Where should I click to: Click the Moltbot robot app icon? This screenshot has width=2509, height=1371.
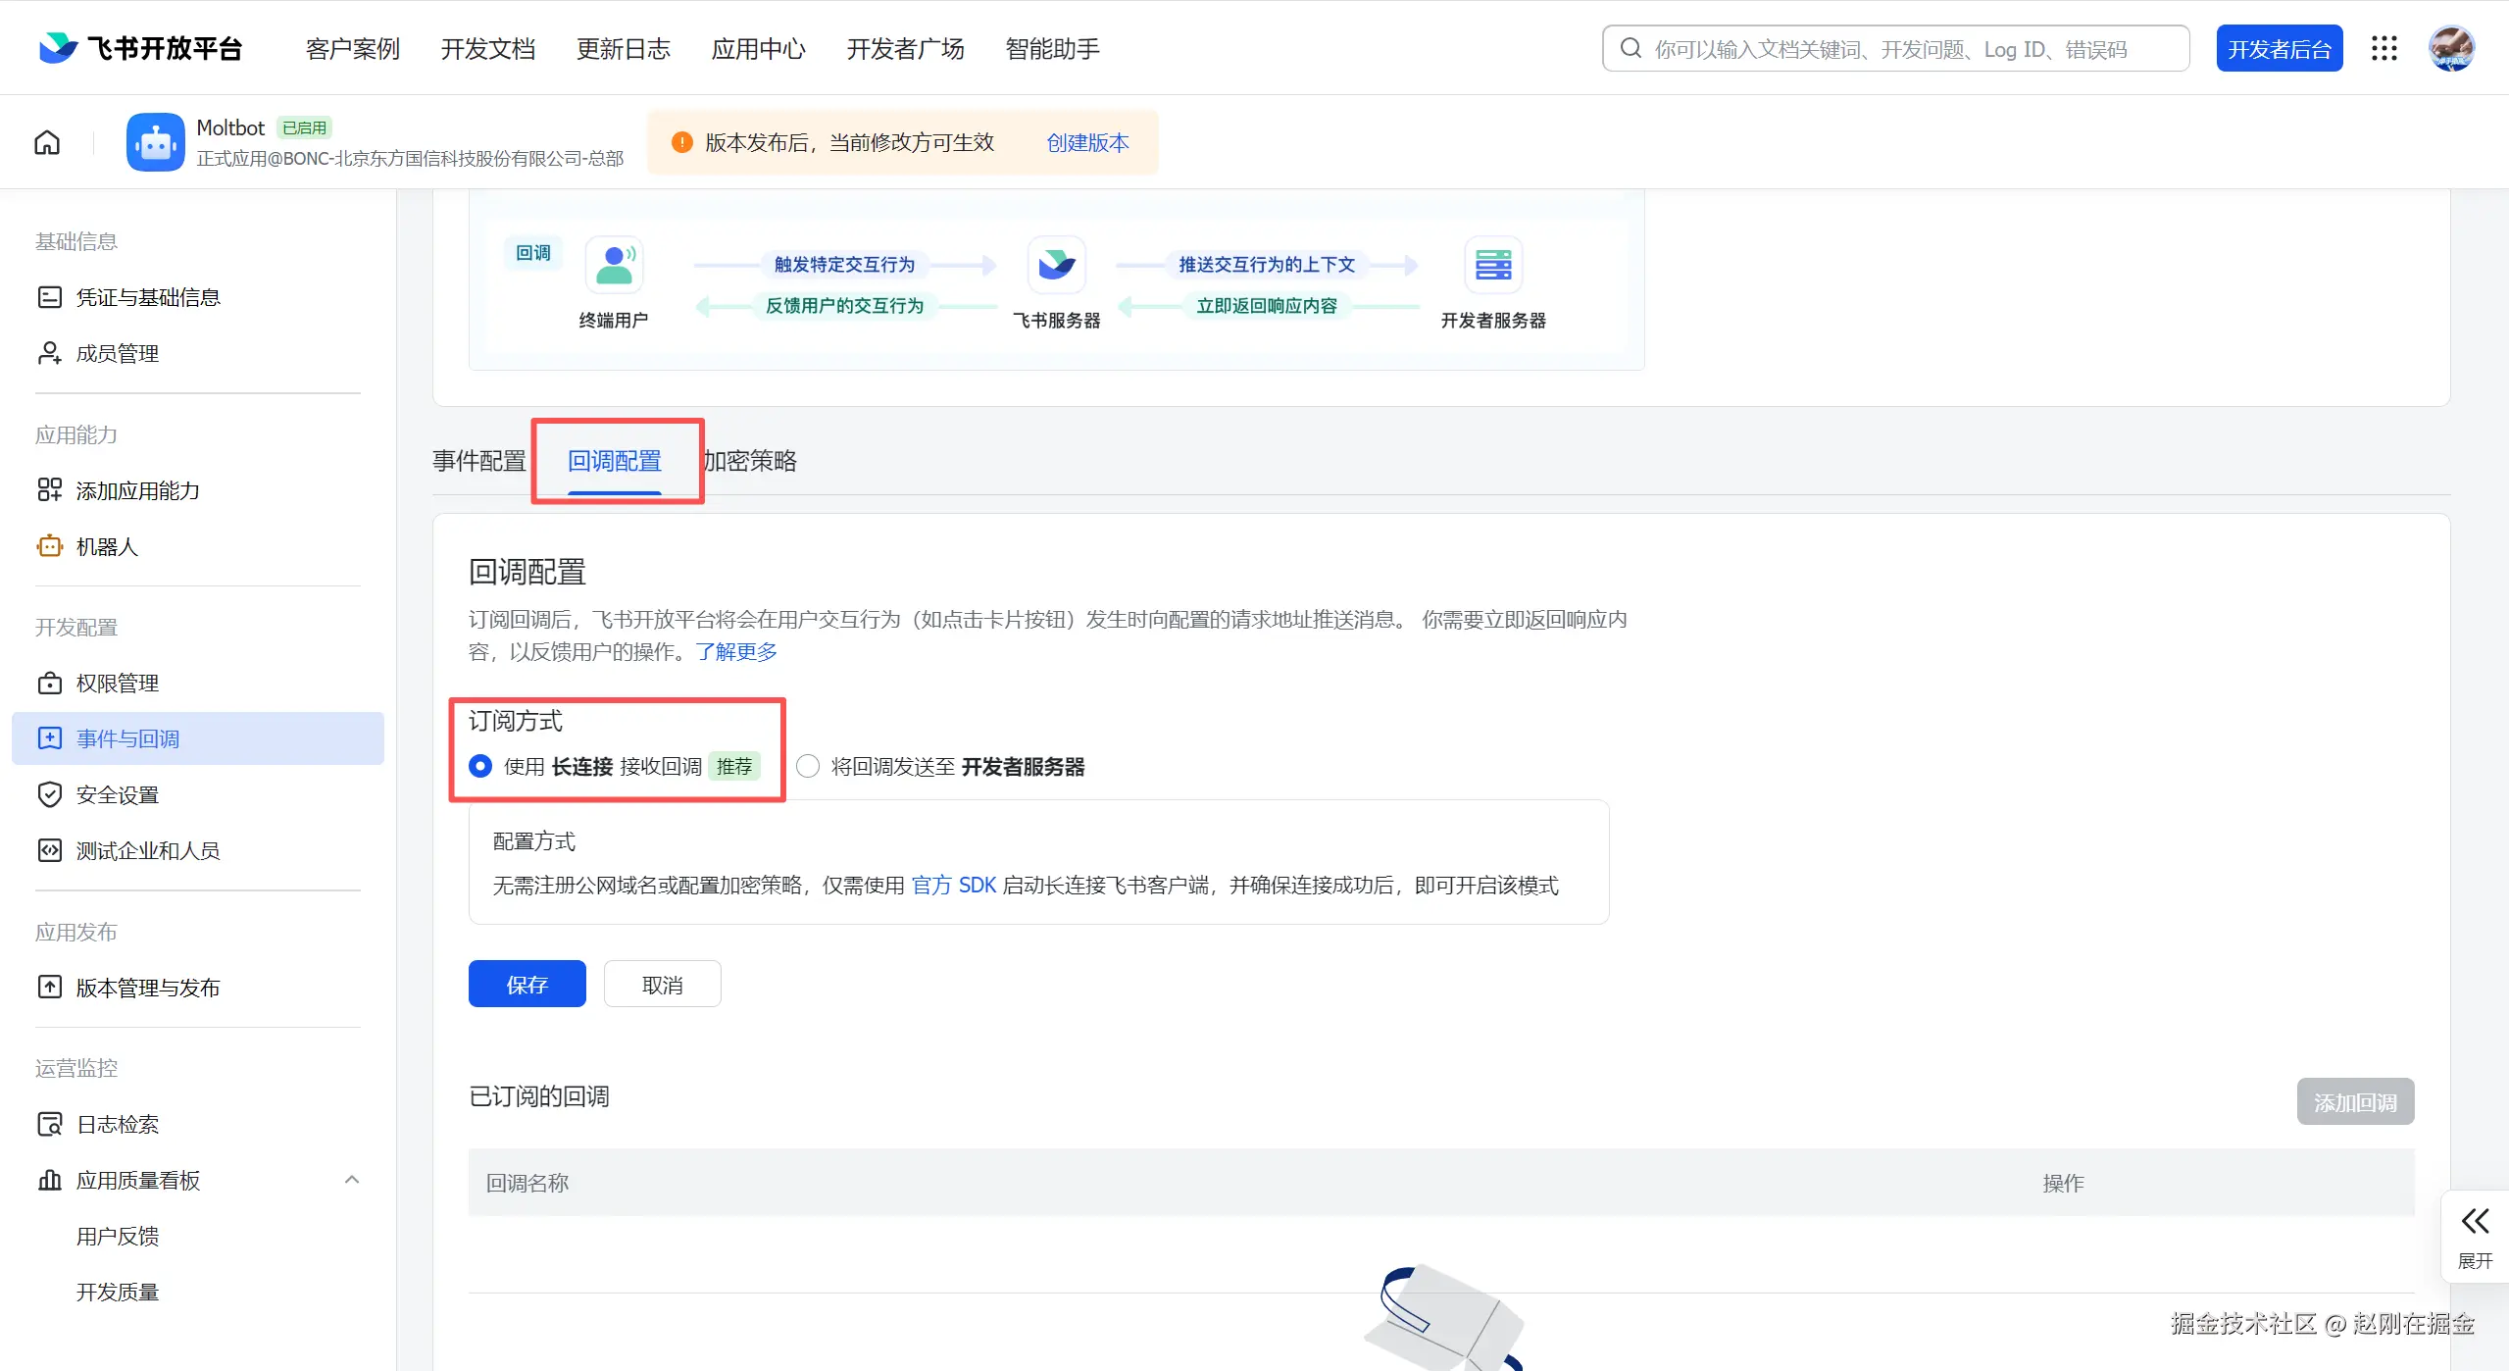(155, 143)
